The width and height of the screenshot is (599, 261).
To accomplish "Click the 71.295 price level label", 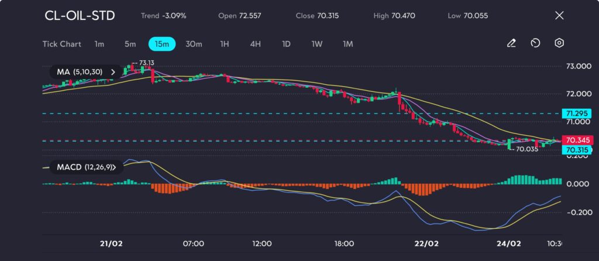I will tap(577, 113).
